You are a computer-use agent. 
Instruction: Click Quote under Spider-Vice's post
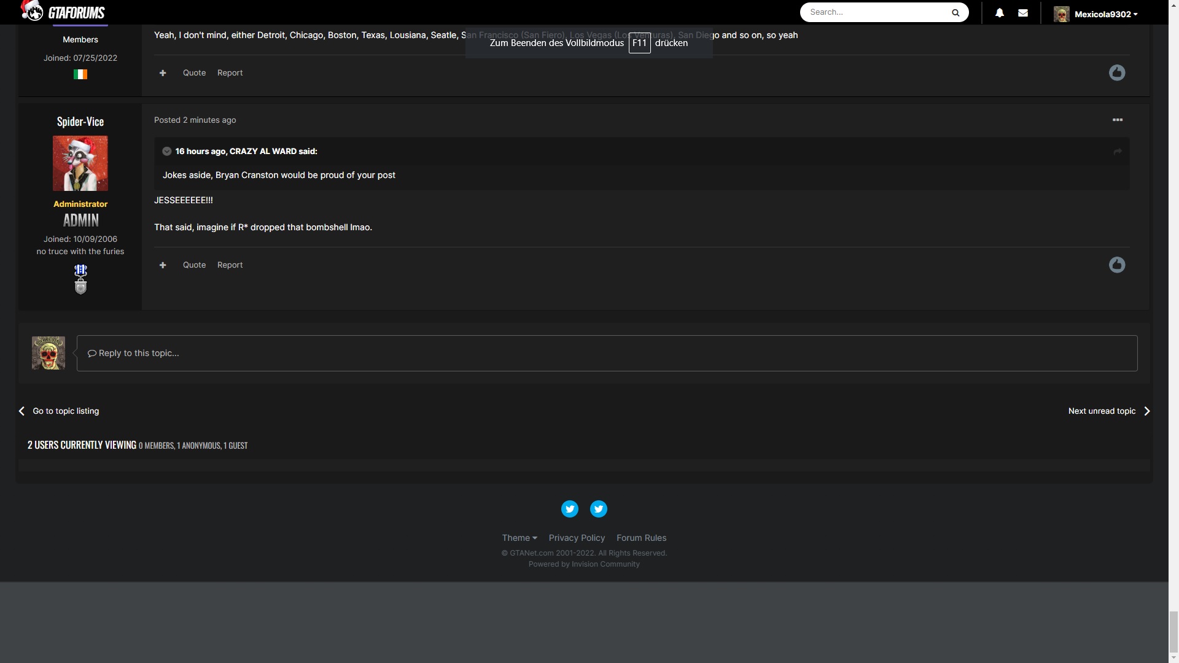pos(194,265)
